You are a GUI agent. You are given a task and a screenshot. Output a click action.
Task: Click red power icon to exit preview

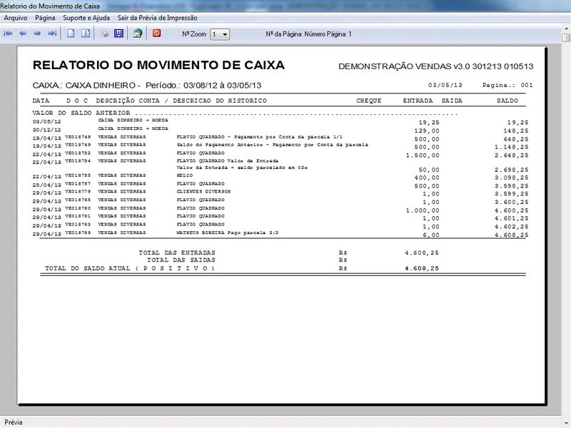[x=157, y=34]
